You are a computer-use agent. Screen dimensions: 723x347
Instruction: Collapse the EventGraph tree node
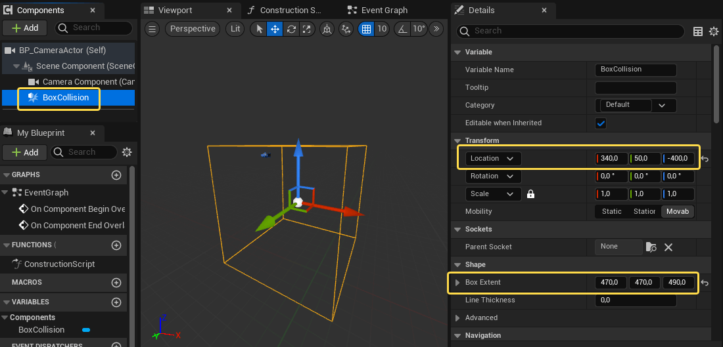point(5,192)
